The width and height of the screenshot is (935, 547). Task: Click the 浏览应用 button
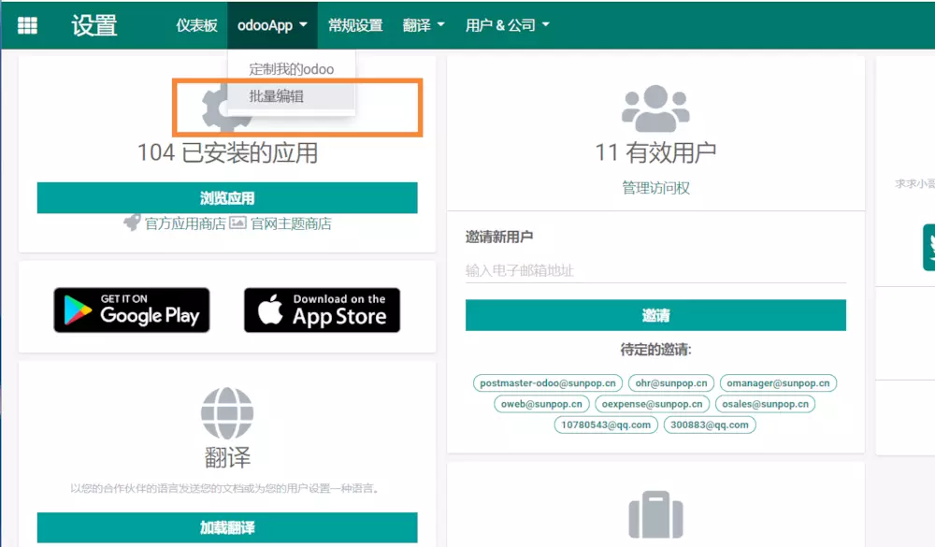click(x=227, y=198)
